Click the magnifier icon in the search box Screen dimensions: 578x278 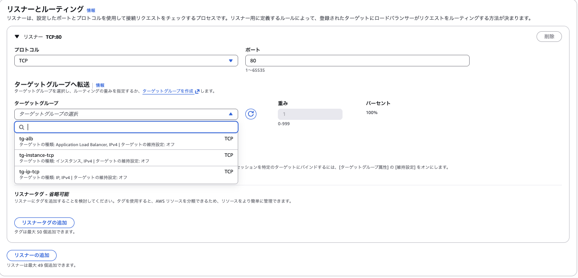(x=21, y=127)
